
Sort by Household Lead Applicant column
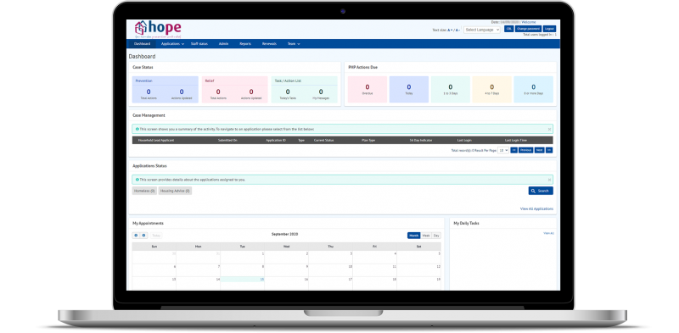(155, 140)
